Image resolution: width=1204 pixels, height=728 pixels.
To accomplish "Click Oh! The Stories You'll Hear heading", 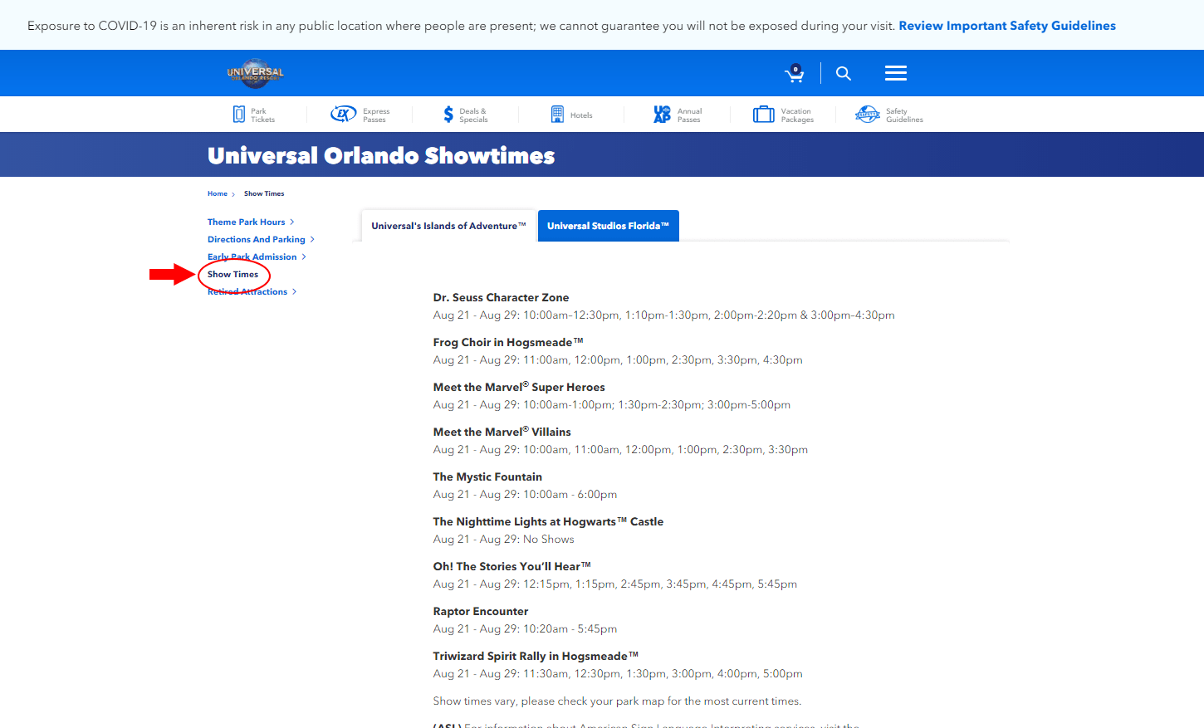I will pyautogui.click(x=511, y=566).
